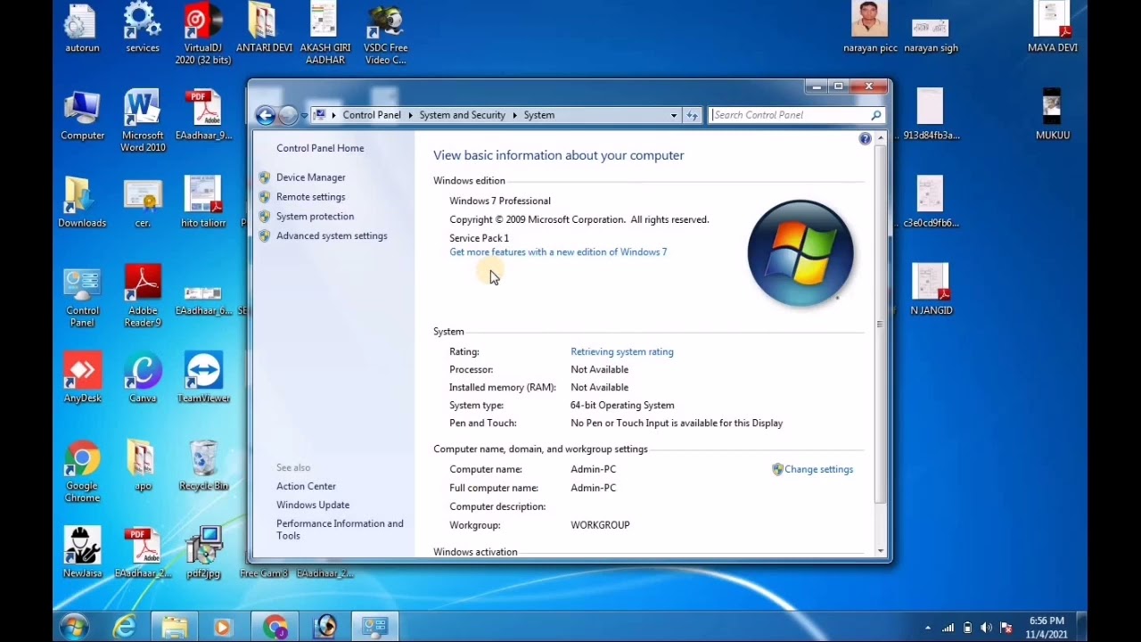Expand arrow after Control Panel breadcrumb

point(411,115)
